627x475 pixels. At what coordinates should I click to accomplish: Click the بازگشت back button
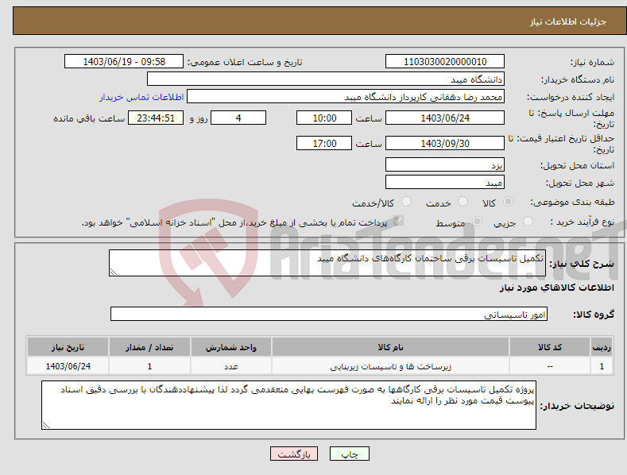[x=294, y=454]
